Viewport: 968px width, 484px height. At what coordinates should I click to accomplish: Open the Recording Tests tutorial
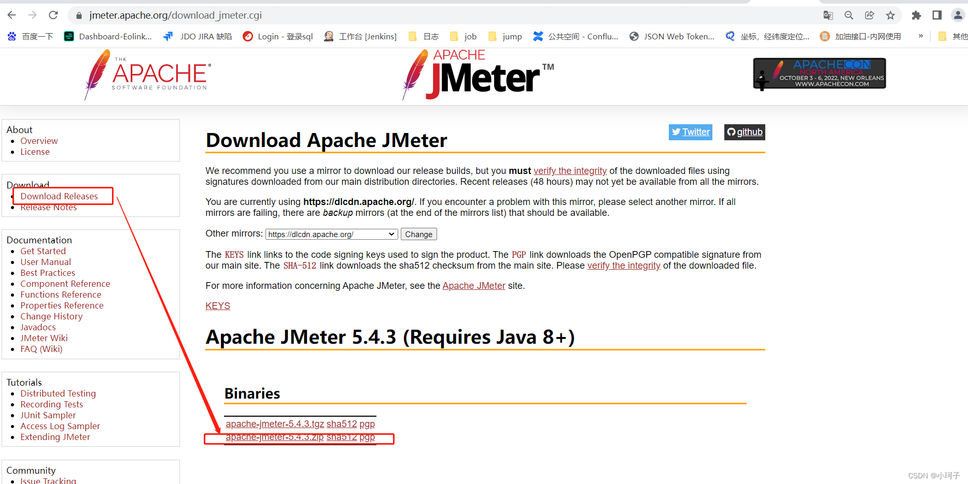pyautogui.click(x=51, y=404)
